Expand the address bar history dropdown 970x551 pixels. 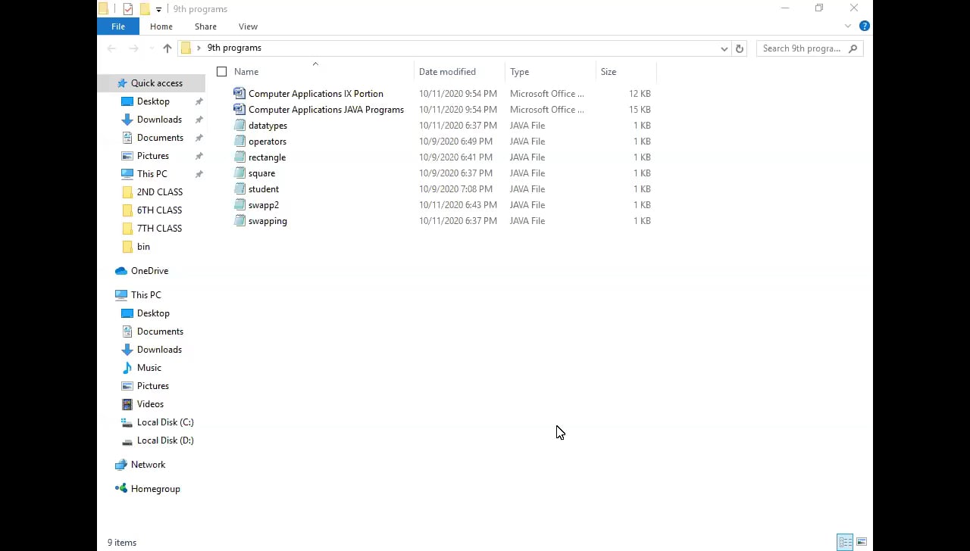[724, 48]
